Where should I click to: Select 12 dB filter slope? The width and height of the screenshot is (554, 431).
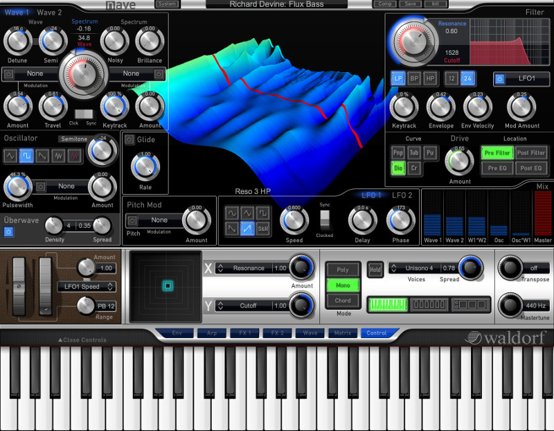coord(452,79)
